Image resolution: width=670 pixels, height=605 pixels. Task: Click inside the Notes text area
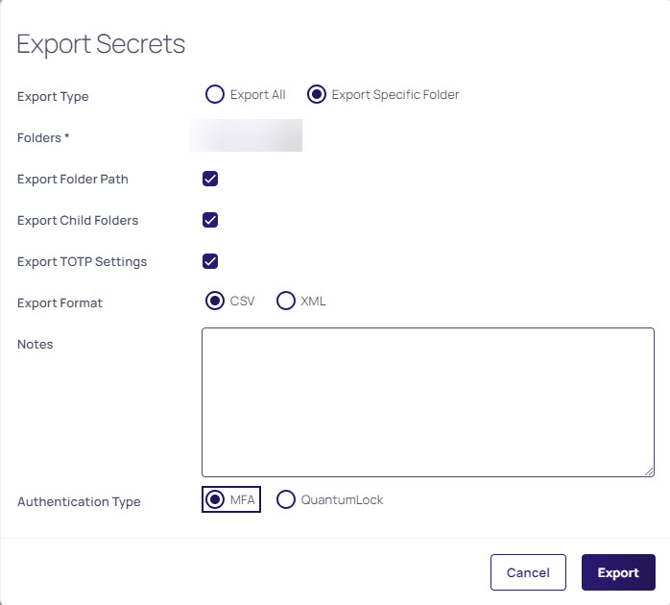coord(428,402)
